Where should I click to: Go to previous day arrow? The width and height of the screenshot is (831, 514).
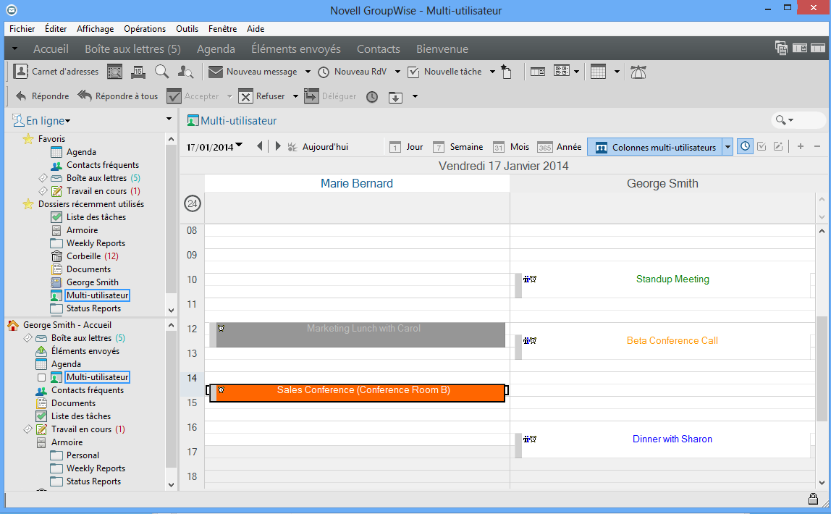[x=260, y=147]
